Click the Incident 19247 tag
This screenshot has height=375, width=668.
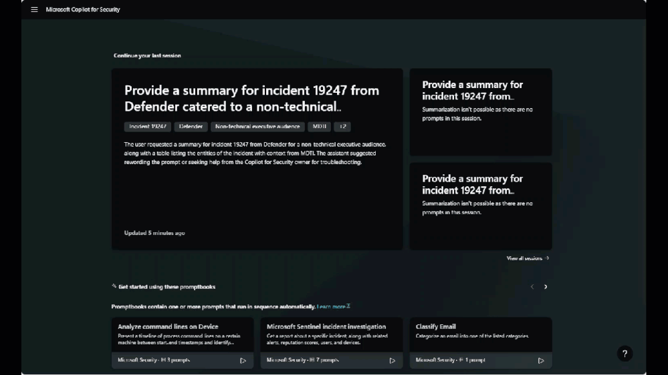tap(147, 127)
